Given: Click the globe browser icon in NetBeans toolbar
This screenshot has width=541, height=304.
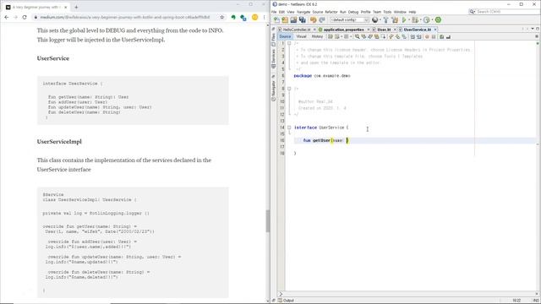Looking at the screenshot, I should pos(375,20).
